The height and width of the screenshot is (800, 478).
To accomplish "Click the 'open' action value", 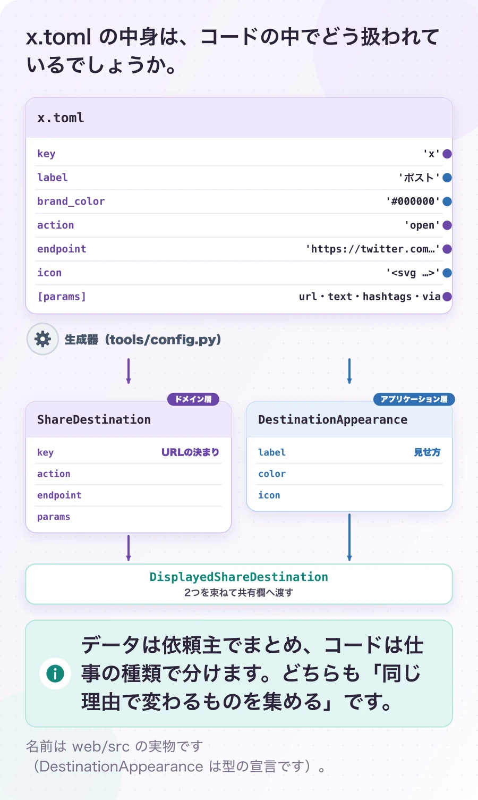I will 422,225.
